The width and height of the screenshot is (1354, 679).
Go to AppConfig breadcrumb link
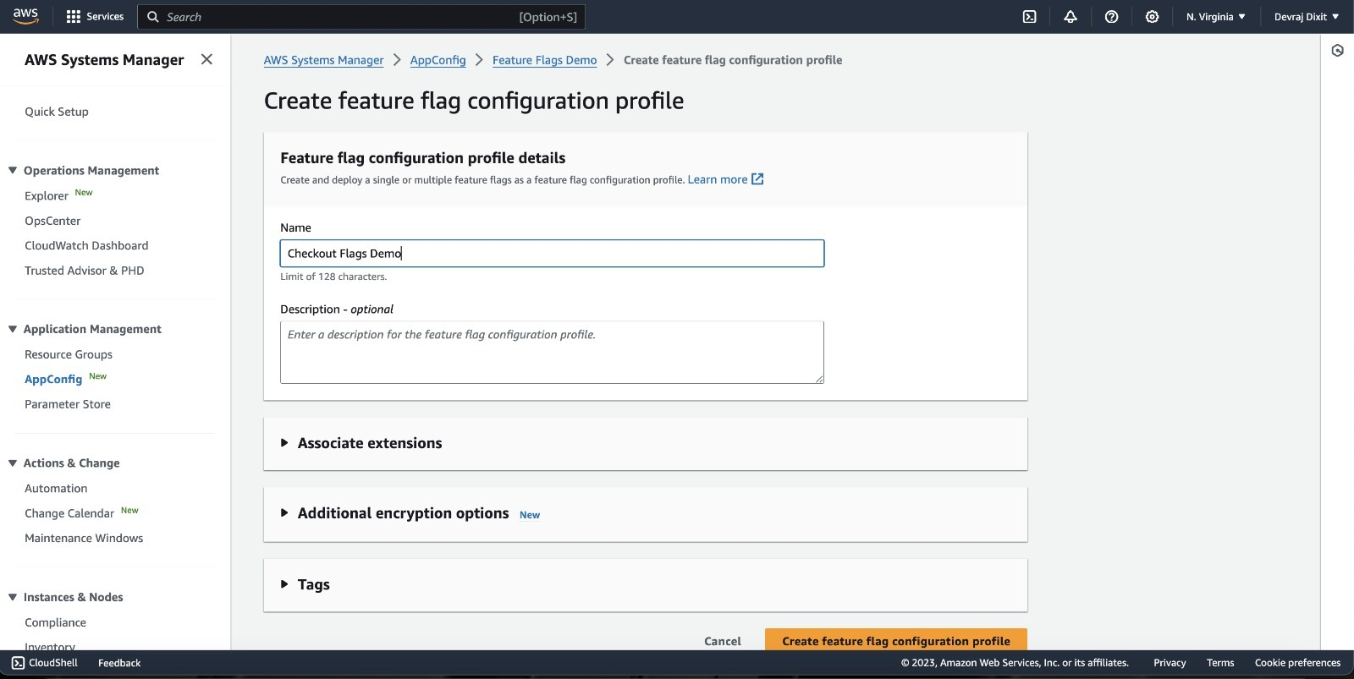click(x=438, y=60)
